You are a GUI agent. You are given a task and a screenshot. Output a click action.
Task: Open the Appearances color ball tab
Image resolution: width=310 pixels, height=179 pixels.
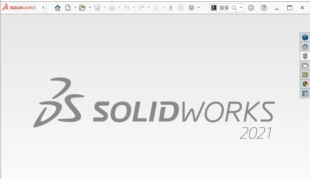click(305, 84)
